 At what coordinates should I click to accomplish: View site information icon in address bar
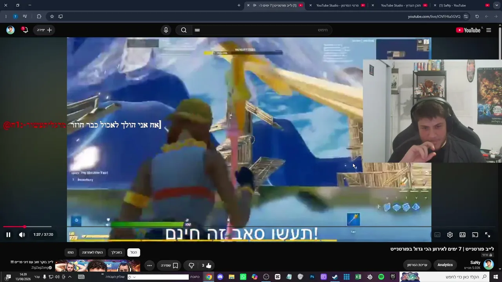click(x=466, y=16)
